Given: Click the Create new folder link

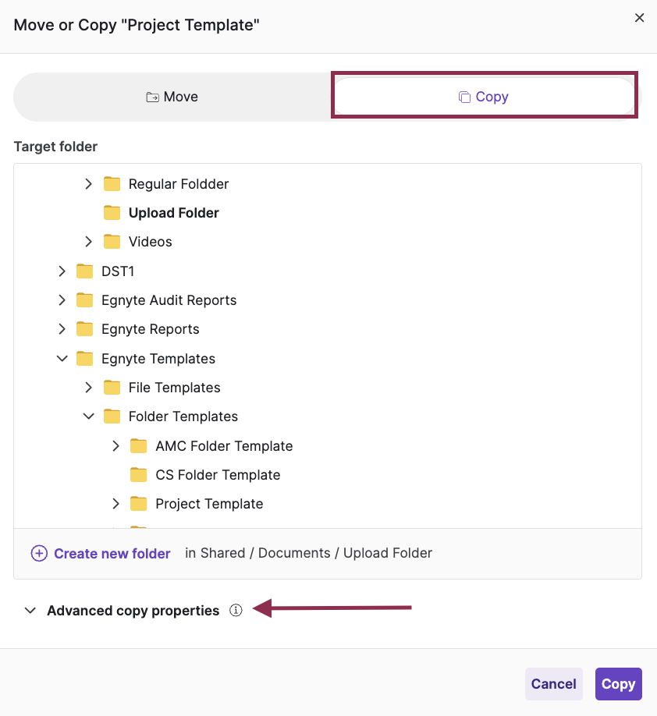Looking at the screenshot, I should [x=112, y=553].
